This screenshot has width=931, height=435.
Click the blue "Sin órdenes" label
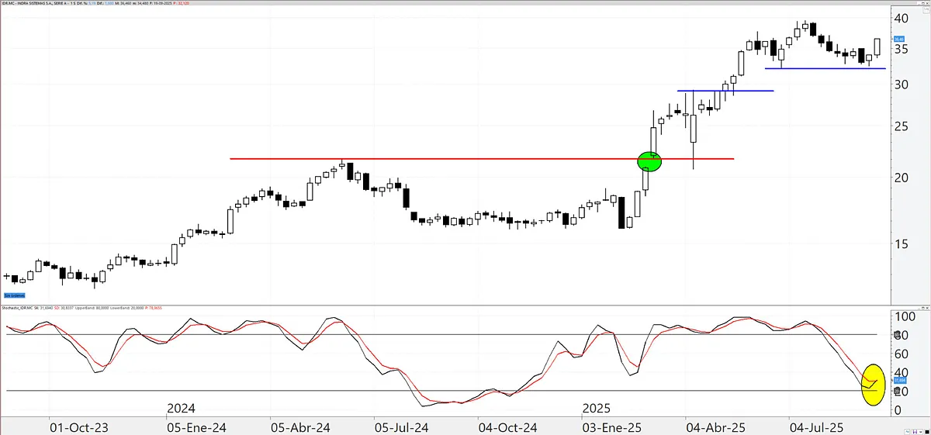[15, 295]
